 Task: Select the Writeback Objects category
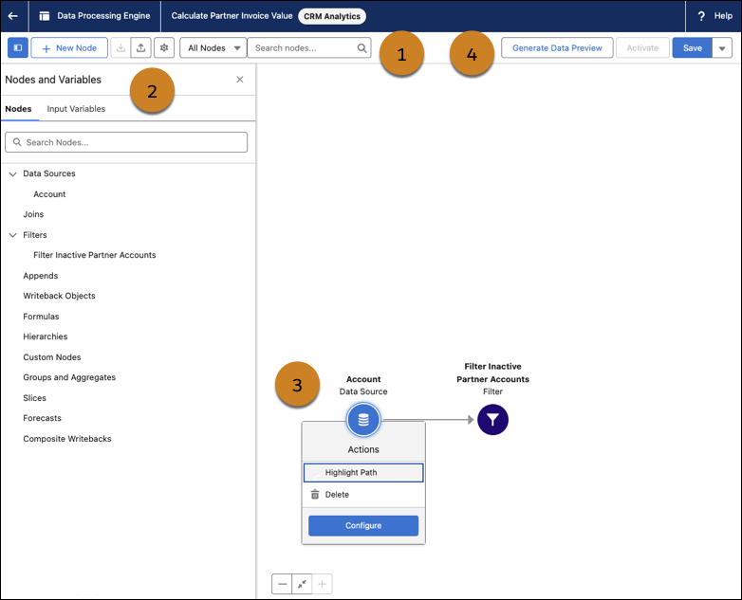pyautogui.click(x=59, y=296)
